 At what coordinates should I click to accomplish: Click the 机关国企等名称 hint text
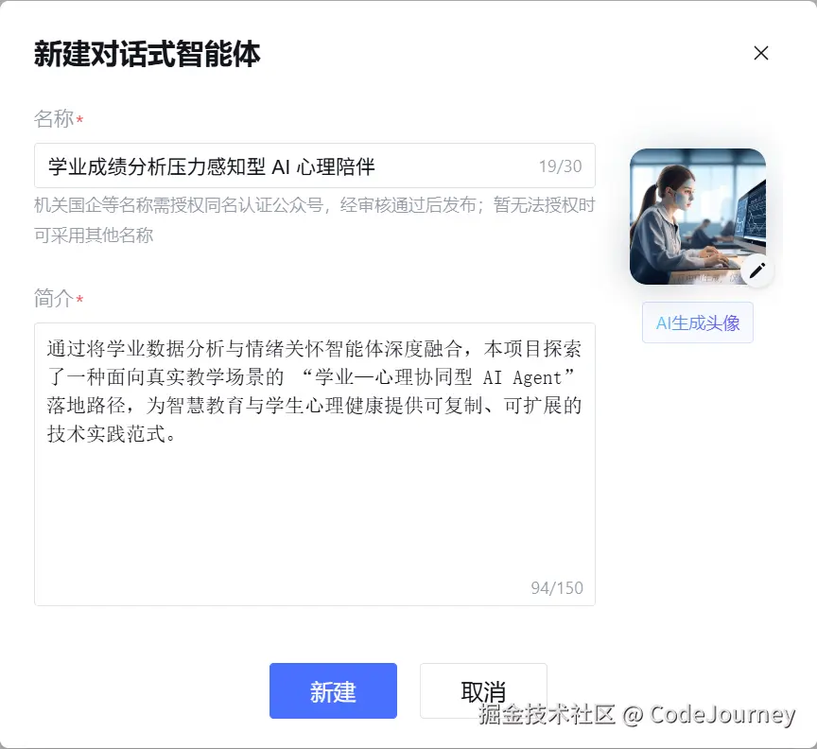[x=315, y=220]
